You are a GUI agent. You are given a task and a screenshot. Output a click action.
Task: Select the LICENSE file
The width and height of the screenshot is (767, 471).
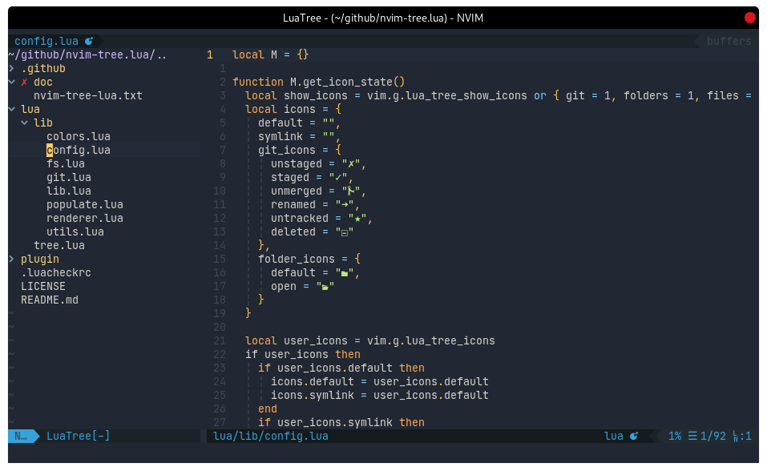43,286
